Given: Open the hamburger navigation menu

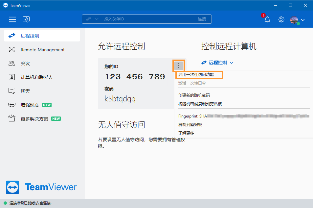Looking at the screenshot, I should (x=12, y=19).
